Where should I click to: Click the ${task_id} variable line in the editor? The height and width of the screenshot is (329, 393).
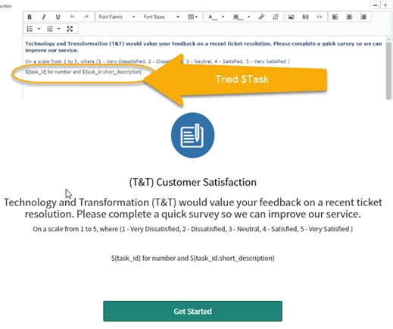(83, 72)
